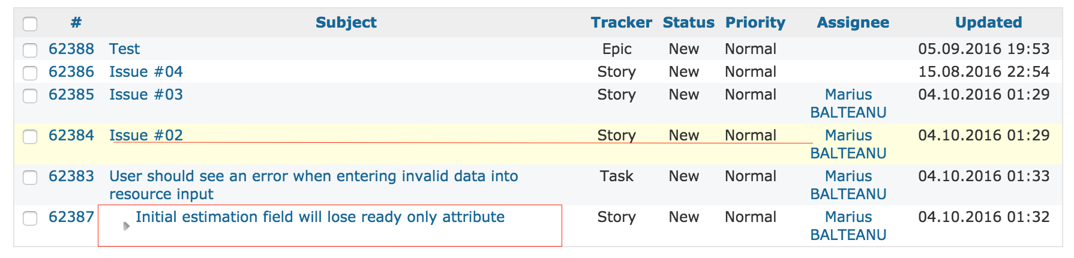1074x258 pixels.
Task: Check the box for issue 62388
Action: (x=30, y=50)
